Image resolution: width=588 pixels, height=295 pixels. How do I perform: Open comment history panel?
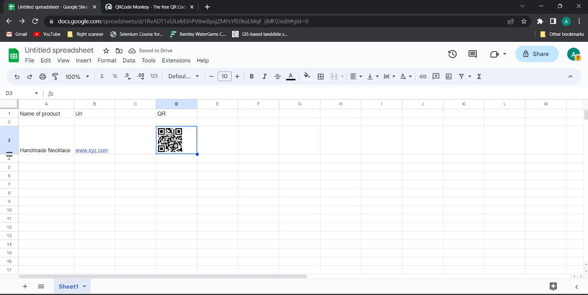point(473,54)
